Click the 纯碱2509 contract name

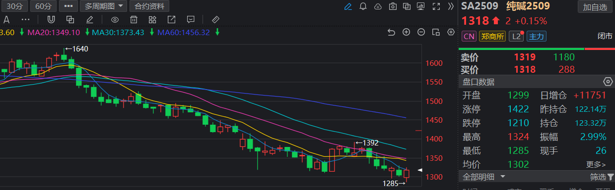coord(528,6)
